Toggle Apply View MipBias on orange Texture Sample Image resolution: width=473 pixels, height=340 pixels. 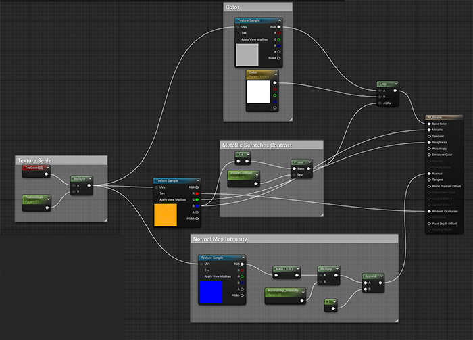click(157, 200)
